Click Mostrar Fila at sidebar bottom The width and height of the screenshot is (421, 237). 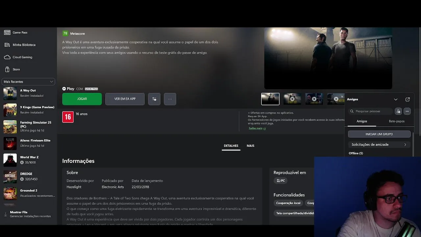pyautogui.click(x=28, y=214)
